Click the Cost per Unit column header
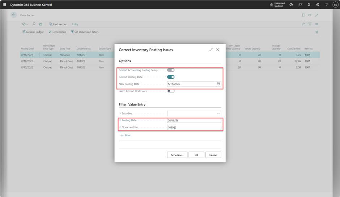This screenshot has height=197, width=340. coord(294,49)
